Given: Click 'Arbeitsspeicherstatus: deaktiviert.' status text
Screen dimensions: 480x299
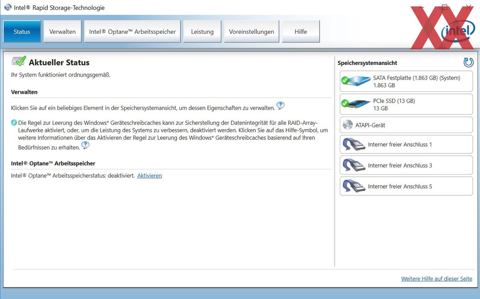Looking at the screenshot, I should [x=94, y=175].
